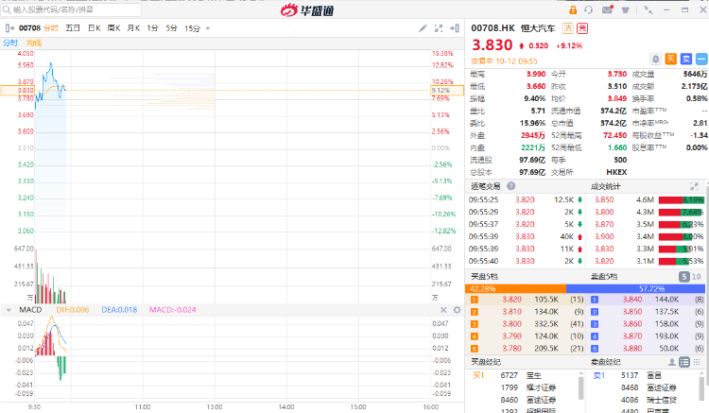Click the buy/sell ratio bar at 42.28%
The image size is (709, 413).
coord(516,287)
